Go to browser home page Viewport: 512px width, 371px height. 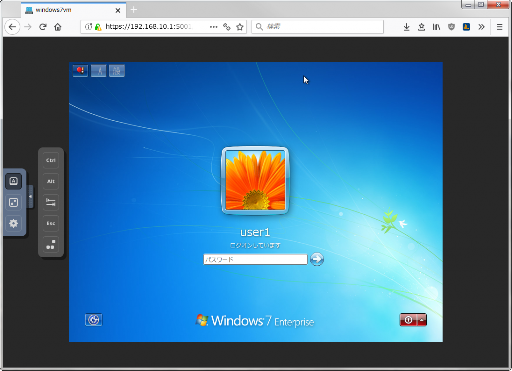[x=58, y=27]
